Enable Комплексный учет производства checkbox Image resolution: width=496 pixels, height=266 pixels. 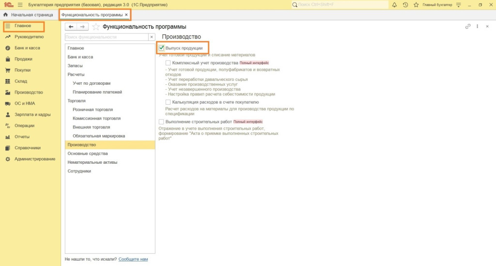tap(168, 63)
